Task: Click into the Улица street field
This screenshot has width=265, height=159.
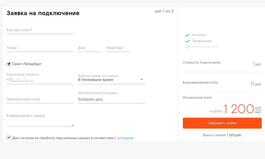Action: [x=40, y=48]
